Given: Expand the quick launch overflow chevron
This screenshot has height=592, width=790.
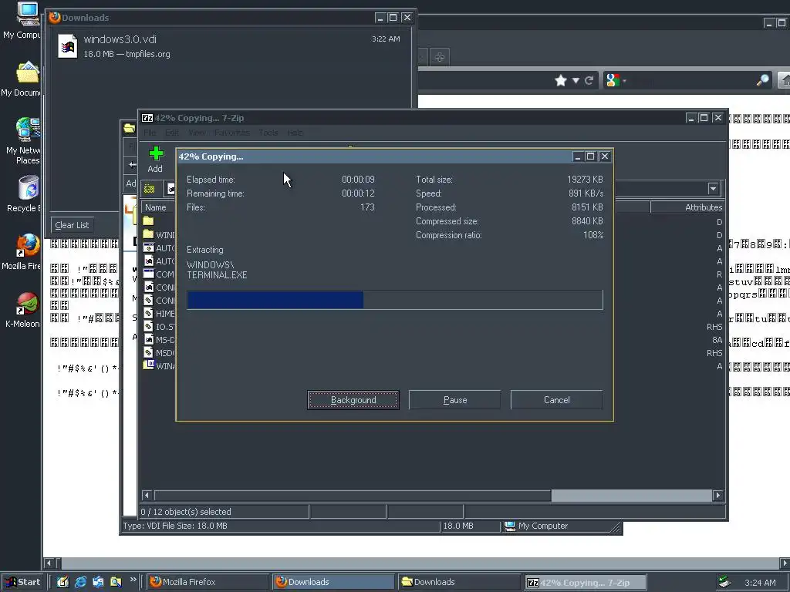Looking at the screenshot, I should coord(133,580).
